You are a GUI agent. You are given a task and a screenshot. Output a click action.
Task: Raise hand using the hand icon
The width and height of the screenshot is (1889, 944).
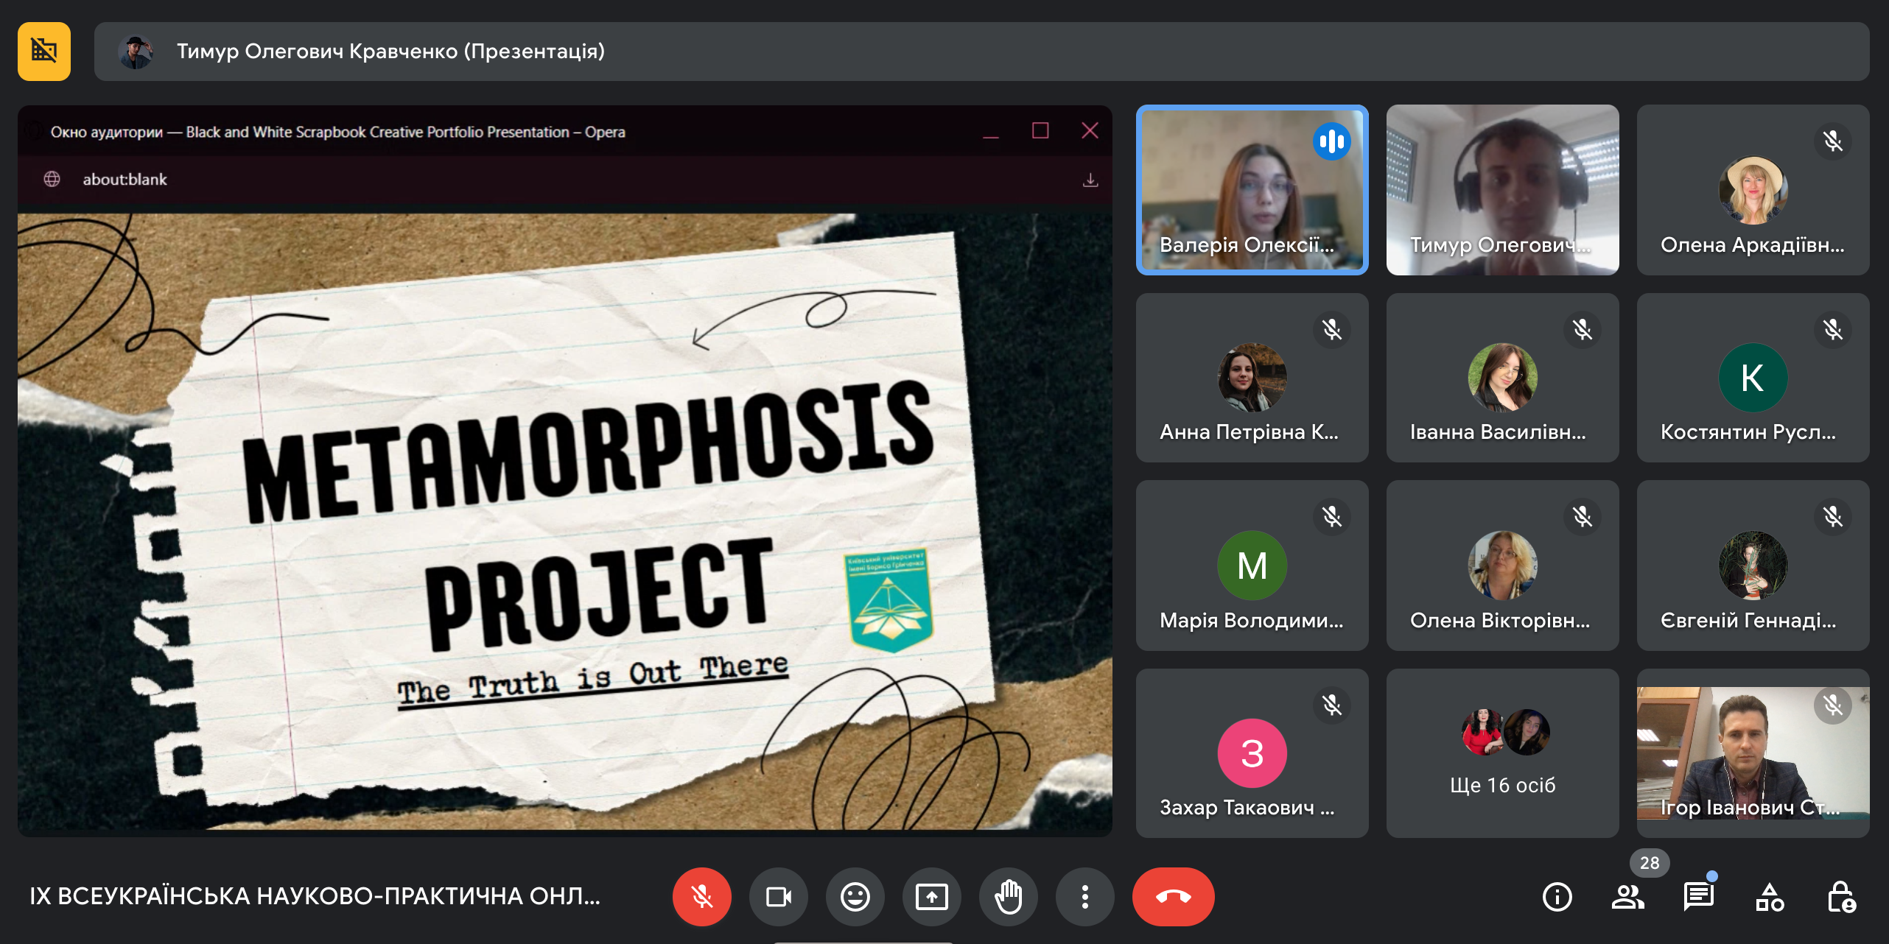1008,896
